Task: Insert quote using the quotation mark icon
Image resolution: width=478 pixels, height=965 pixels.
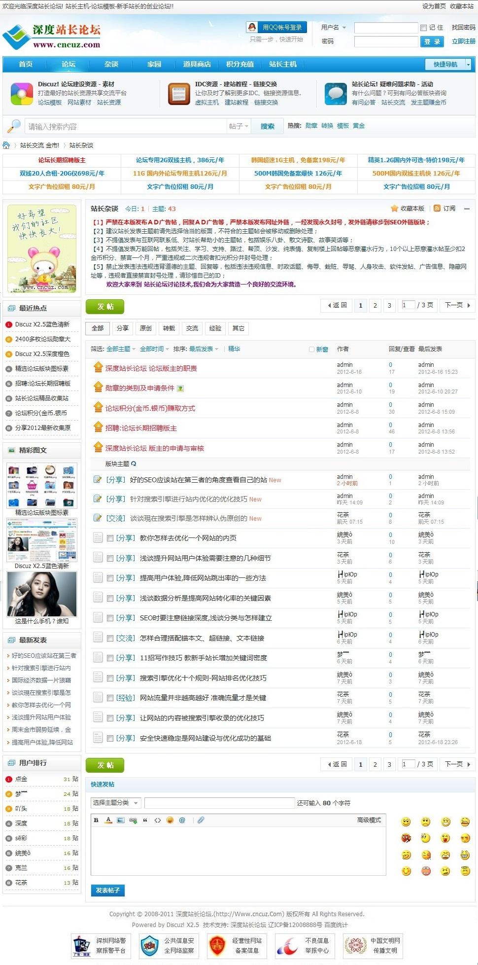Action: tap(145, 820)
